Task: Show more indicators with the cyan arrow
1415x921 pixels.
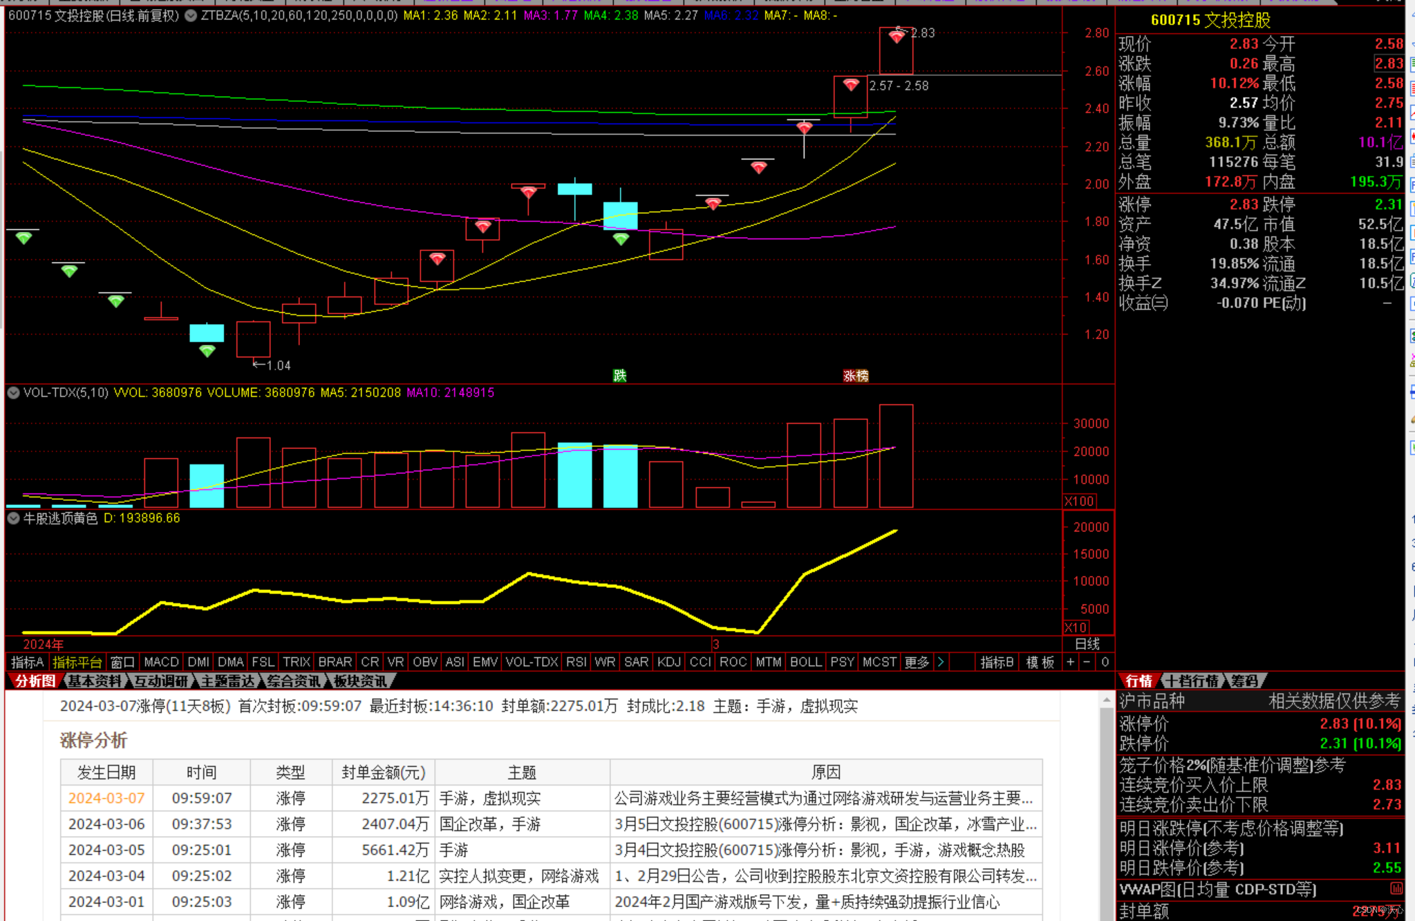Action: click(941, 662)
